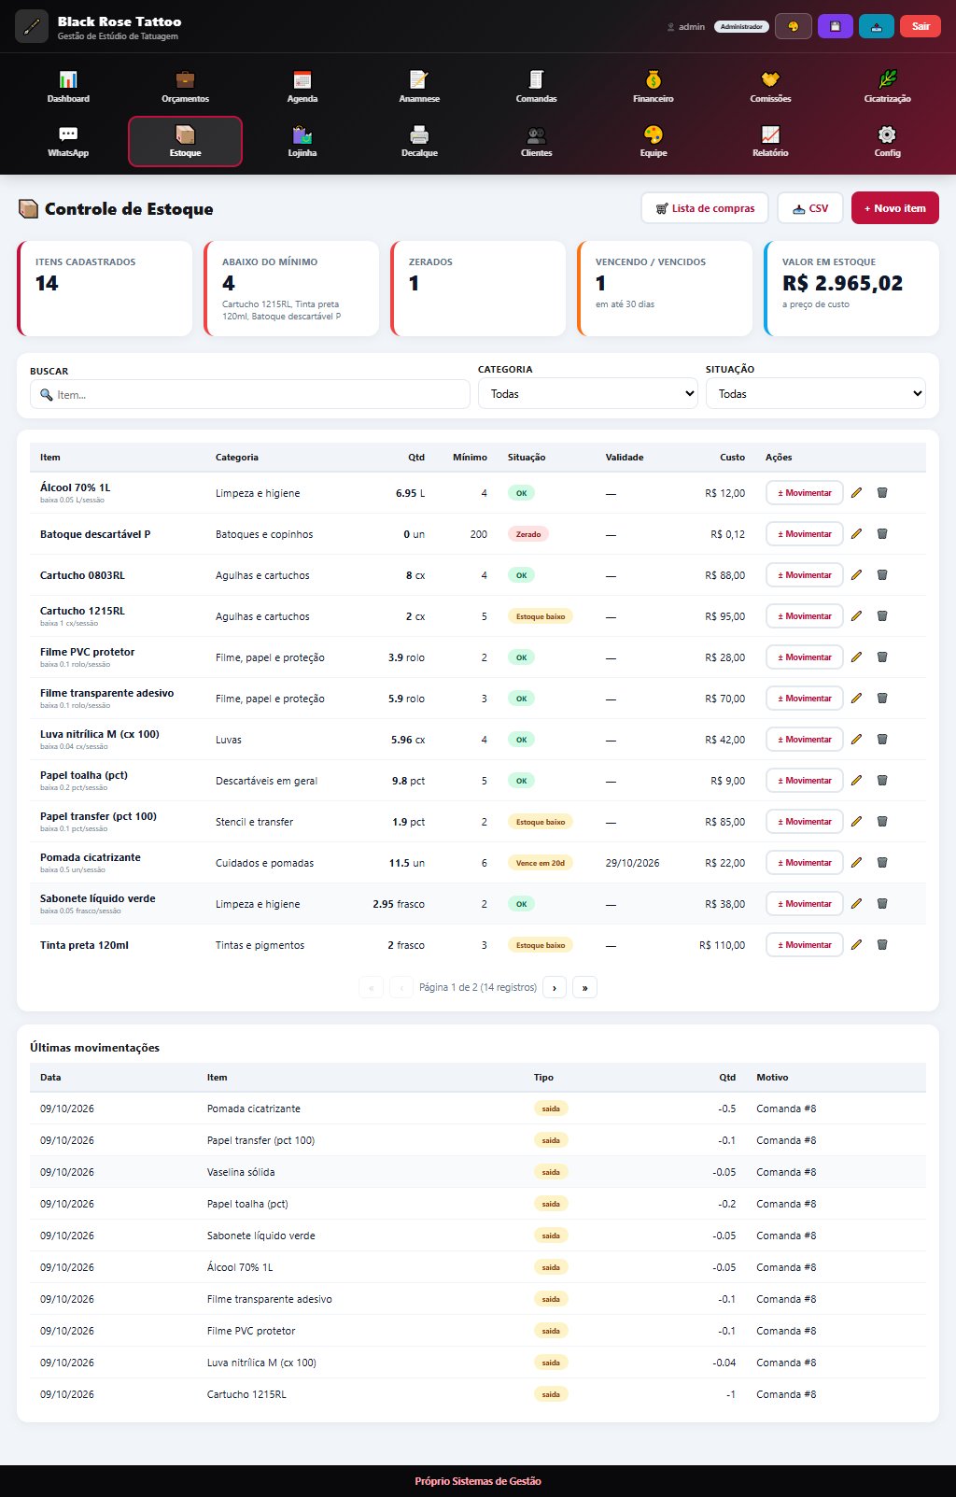This screenshot has width=956, height=1497.
Task: Open Comandas in the navigation
Action: click(537, 87)
